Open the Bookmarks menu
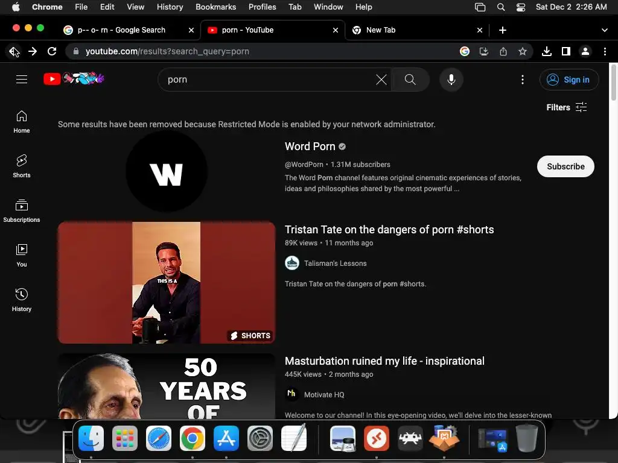This screenshot has width=618, height=463. [215, 7]
